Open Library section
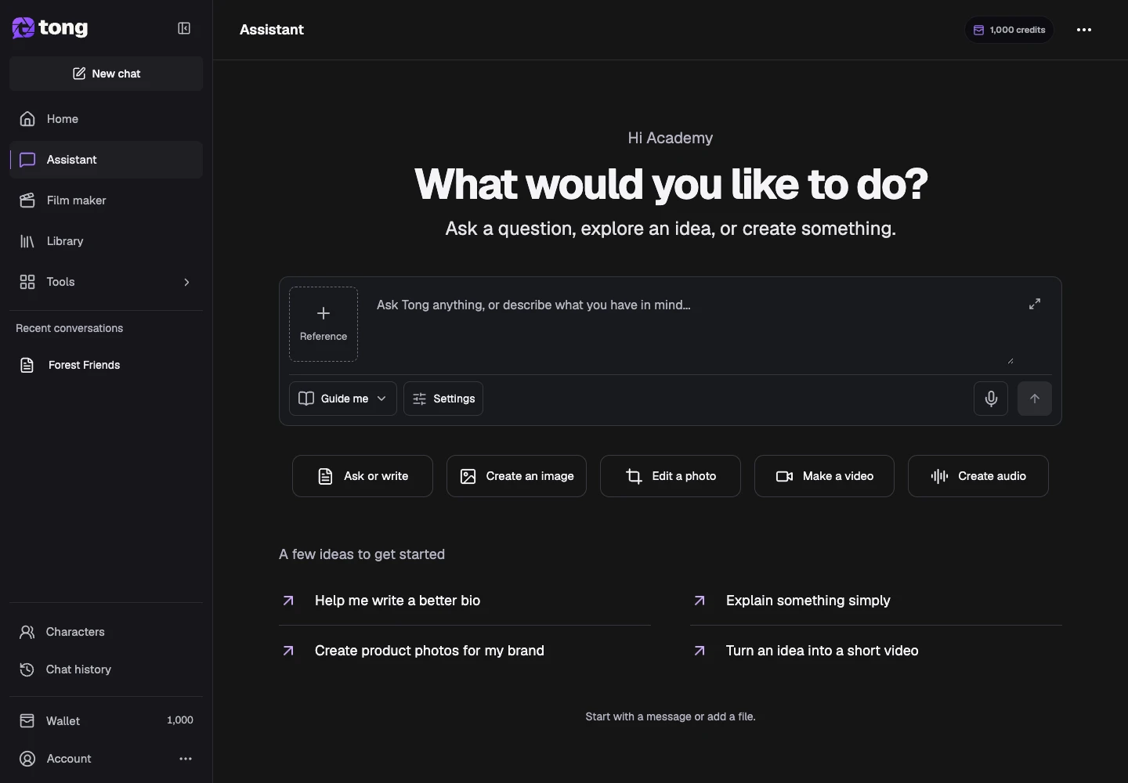1128x783 pixels. 107,241
